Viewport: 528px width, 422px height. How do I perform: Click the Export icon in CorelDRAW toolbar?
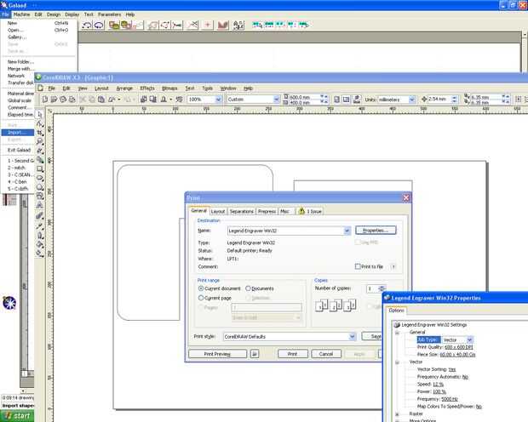click(x=153, y=100)
